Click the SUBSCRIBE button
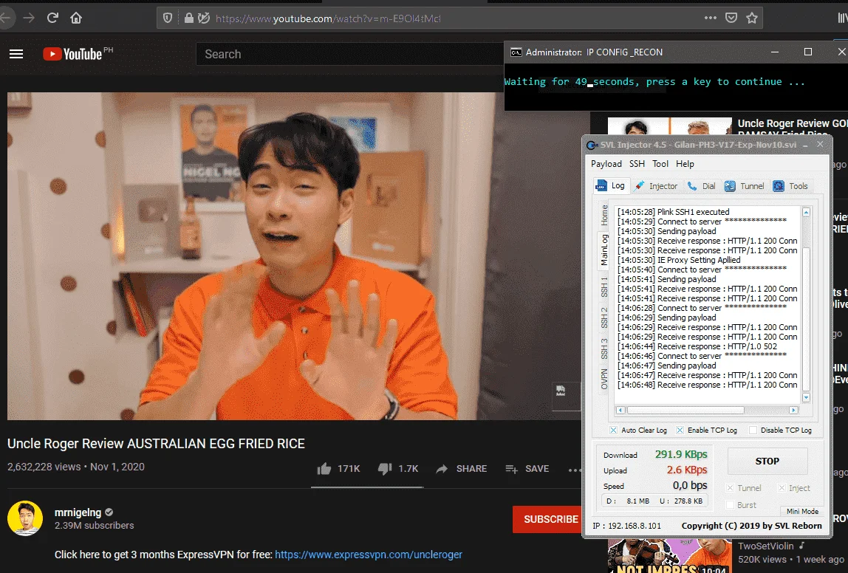 click(547, 519)
